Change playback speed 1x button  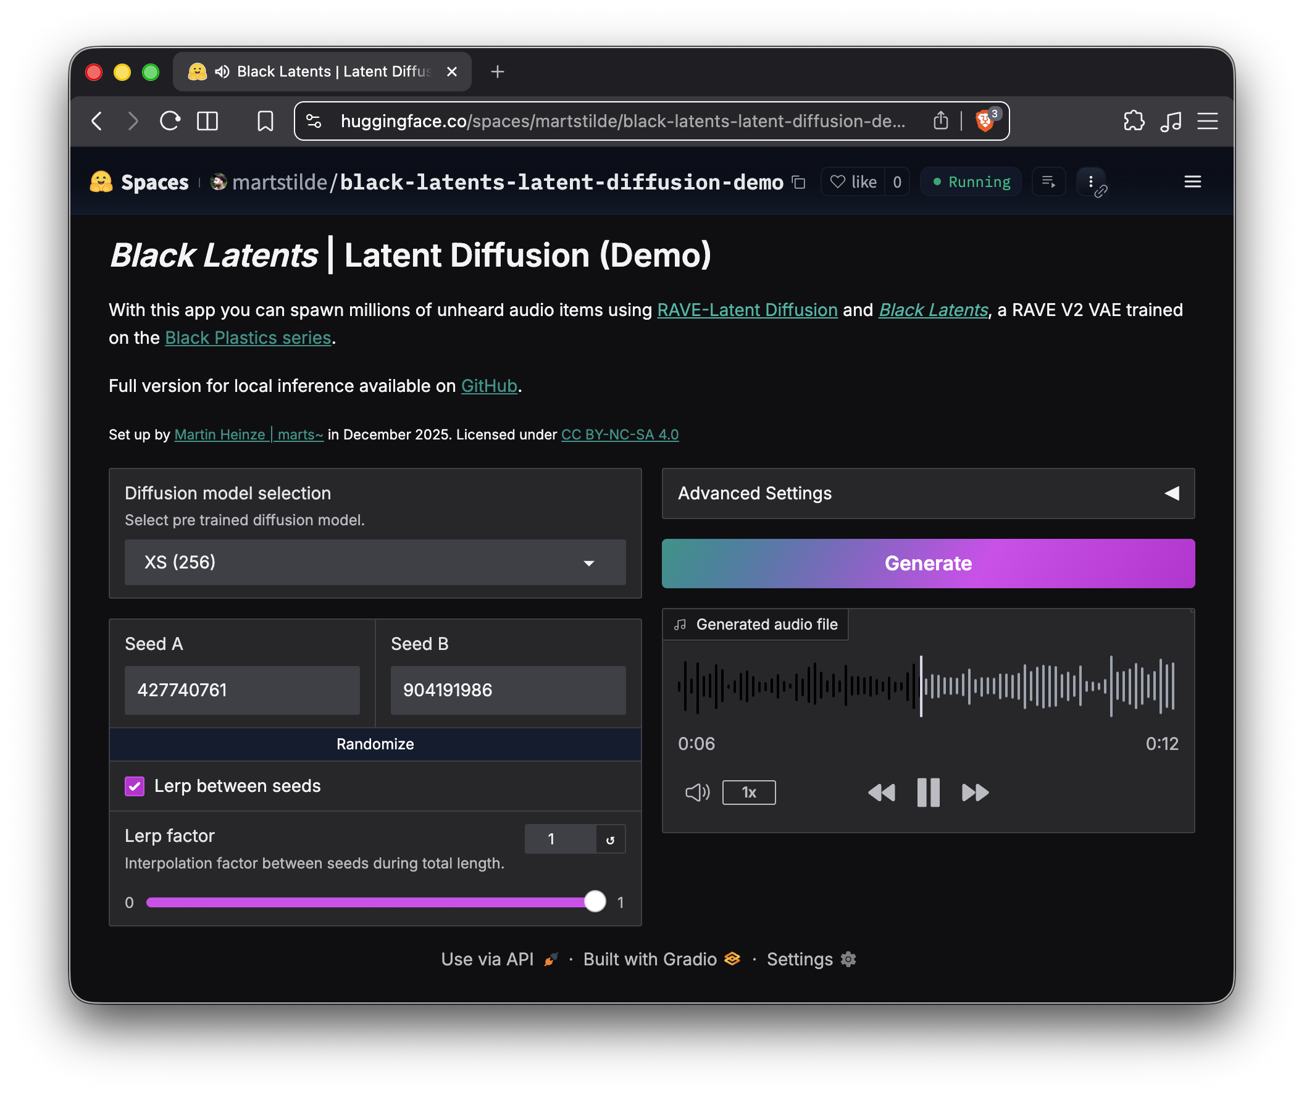click(748, 792)
